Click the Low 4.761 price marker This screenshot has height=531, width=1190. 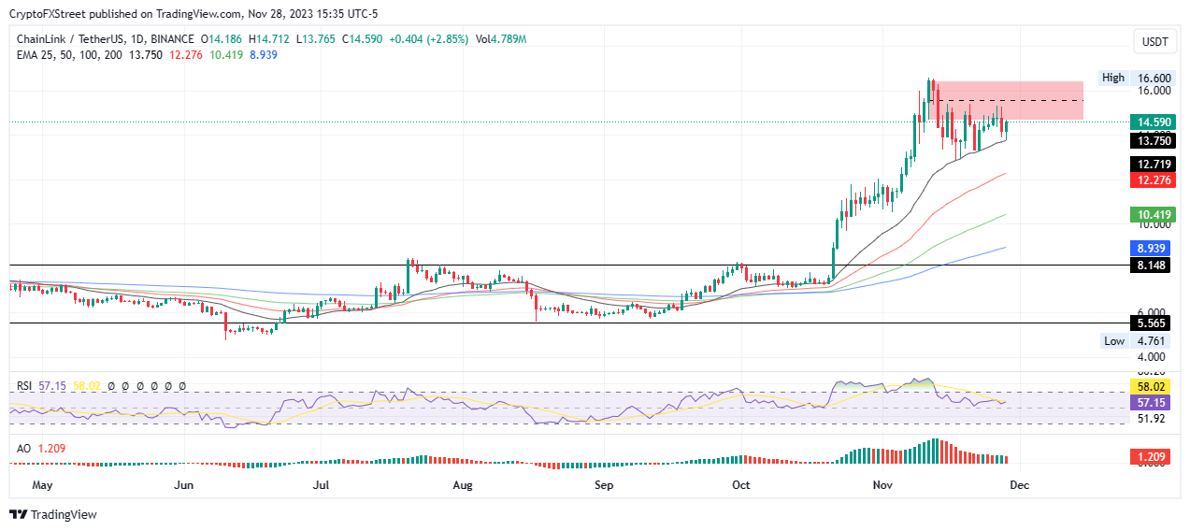pos(1137,341)
